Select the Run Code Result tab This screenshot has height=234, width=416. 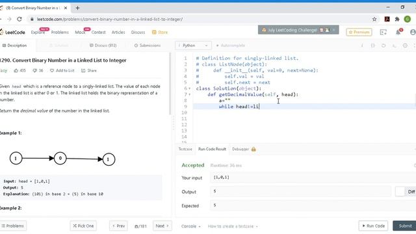(x=212, y=149)
